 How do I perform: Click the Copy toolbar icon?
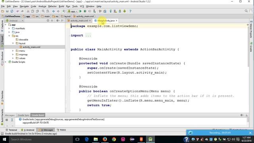[x=33, y=11]
